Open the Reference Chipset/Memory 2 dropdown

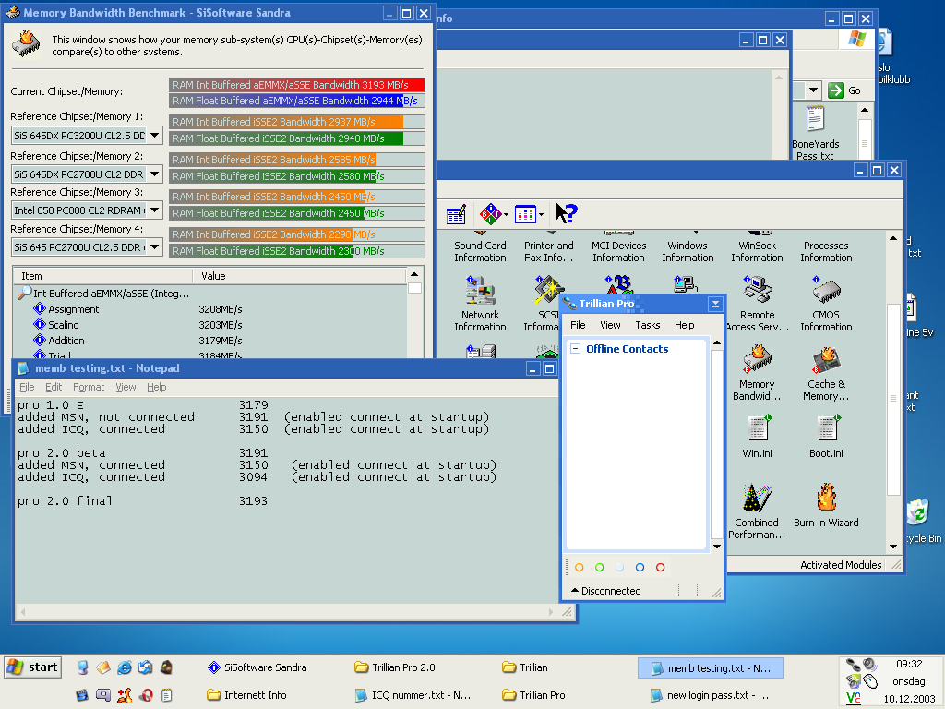[155, 174]
